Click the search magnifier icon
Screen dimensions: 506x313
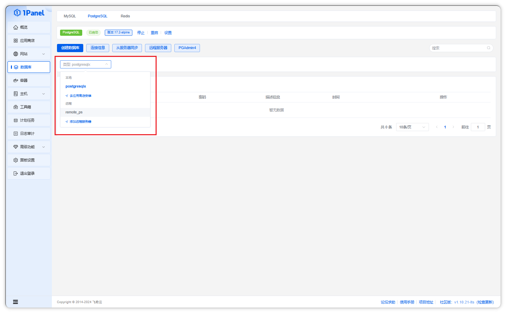489,48
